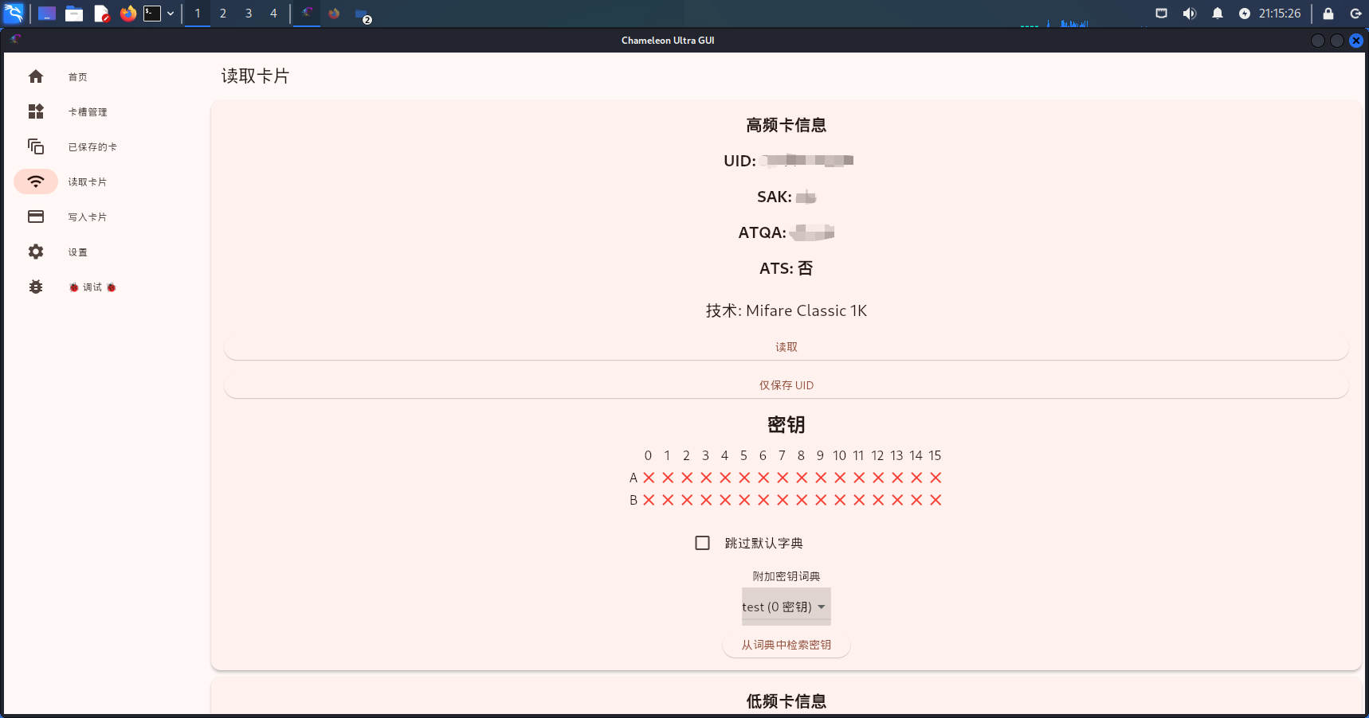Click sector number 7 column header

[x=783, y=455]
